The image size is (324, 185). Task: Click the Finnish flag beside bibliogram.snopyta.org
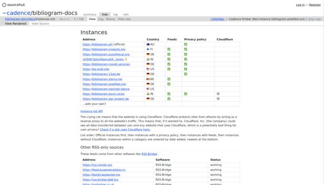pyautogui.click(x=148, y=49)
